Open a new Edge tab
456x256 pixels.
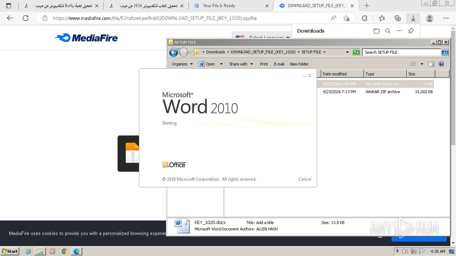point(367,6)
